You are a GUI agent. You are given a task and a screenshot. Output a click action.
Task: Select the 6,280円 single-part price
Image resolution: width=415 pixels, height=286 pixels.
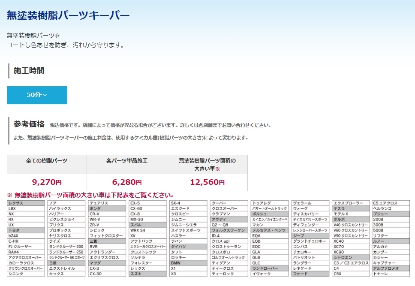pos(126,182)
